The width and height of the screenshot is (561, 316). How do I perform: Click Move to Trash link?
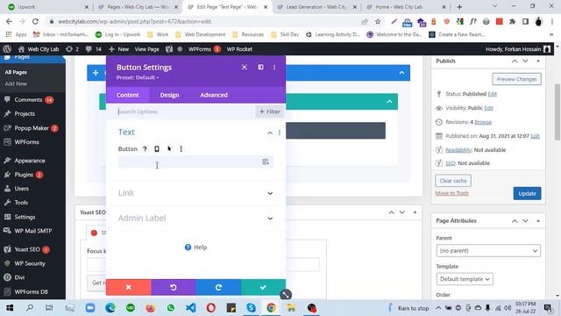point(452,193)
